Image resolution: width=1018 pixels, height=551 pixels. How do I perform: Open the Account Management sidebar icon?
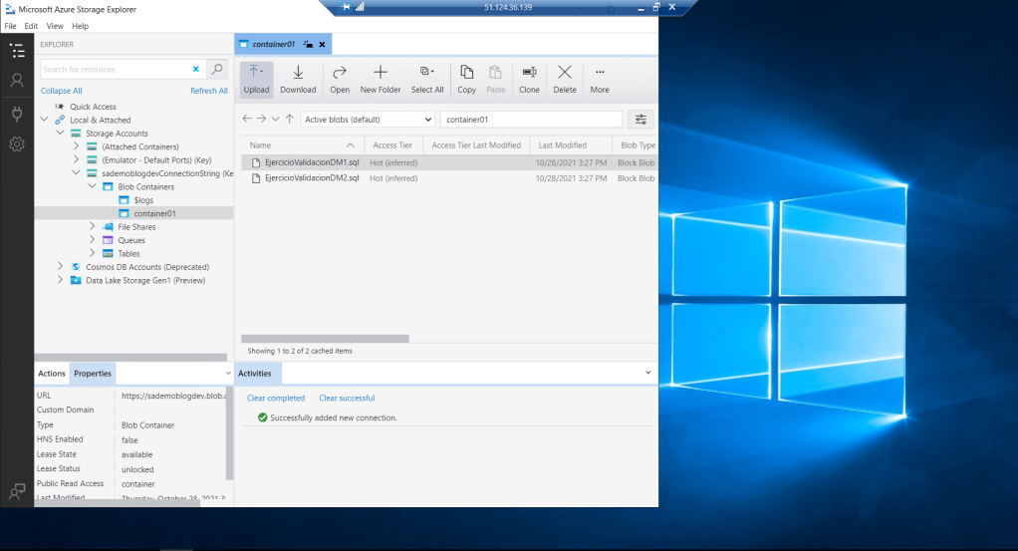coord(17,81)
